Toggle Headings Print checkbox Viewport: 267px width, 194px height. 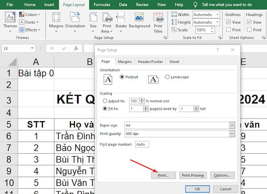[249, 30]
